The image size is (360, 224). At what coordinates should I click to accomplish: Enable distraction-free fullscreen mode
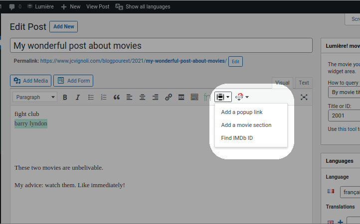pos(304,97)
